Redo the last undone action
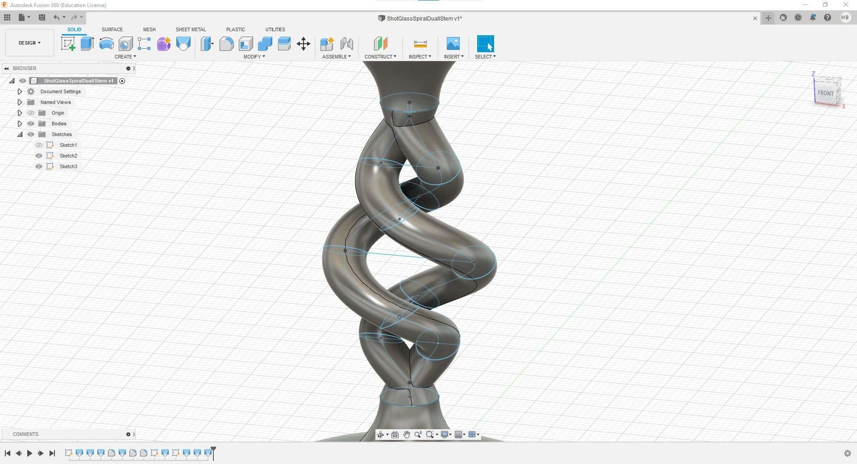This screenshot has width=857, height=464. click(74, 17)
